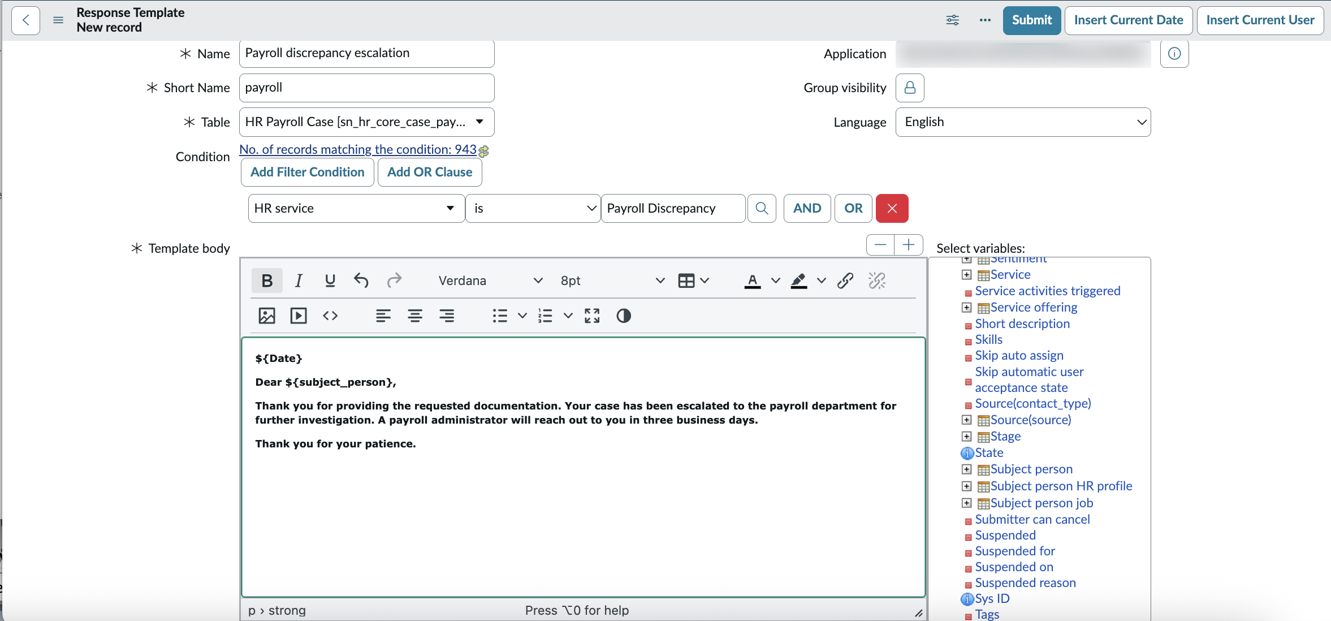Open the form context hamburger menu
1331x621 pixels.
point(58,20)
